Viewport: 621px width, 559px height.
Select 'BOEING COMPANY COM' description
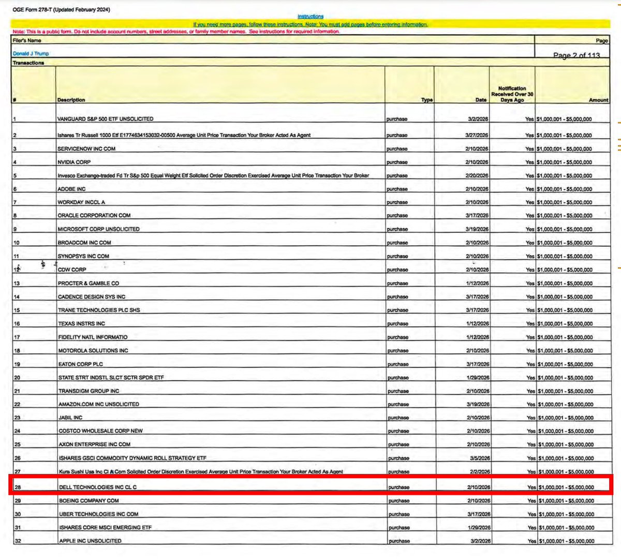[x=88, y=501]
